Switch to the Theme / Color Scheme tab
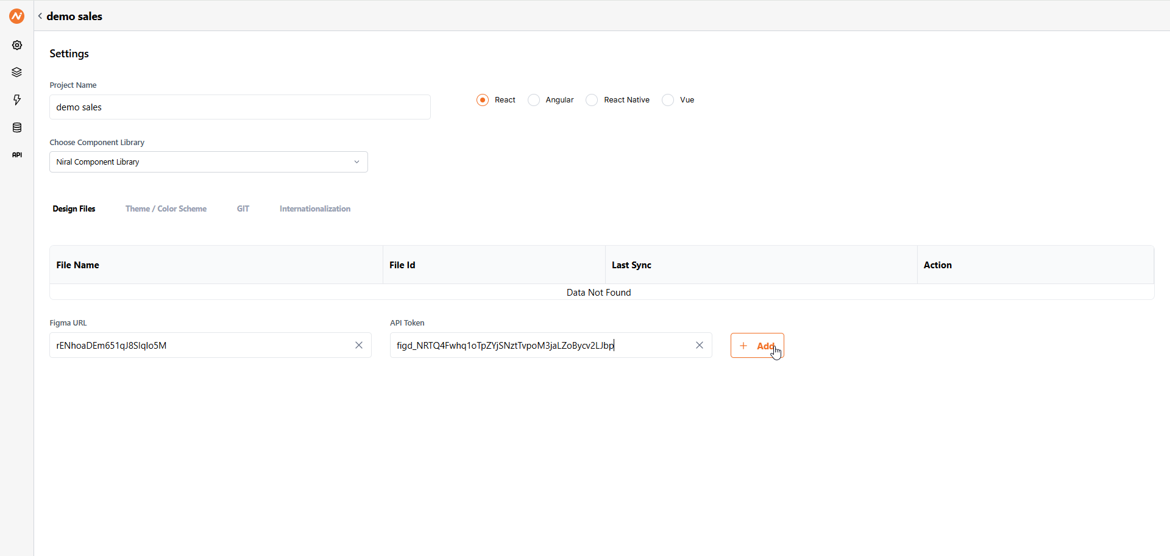1170x556 pixels. pos(166,208)
